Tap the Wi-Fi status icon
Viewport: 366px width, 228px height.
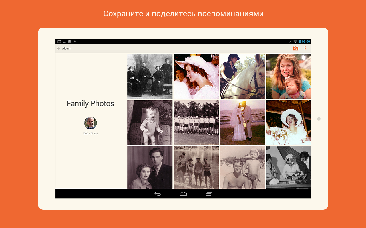(295, 42)
